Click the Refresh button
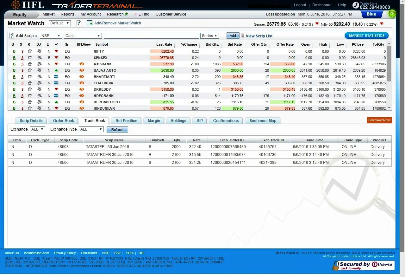405x277 pixels. tap(117, 130)
